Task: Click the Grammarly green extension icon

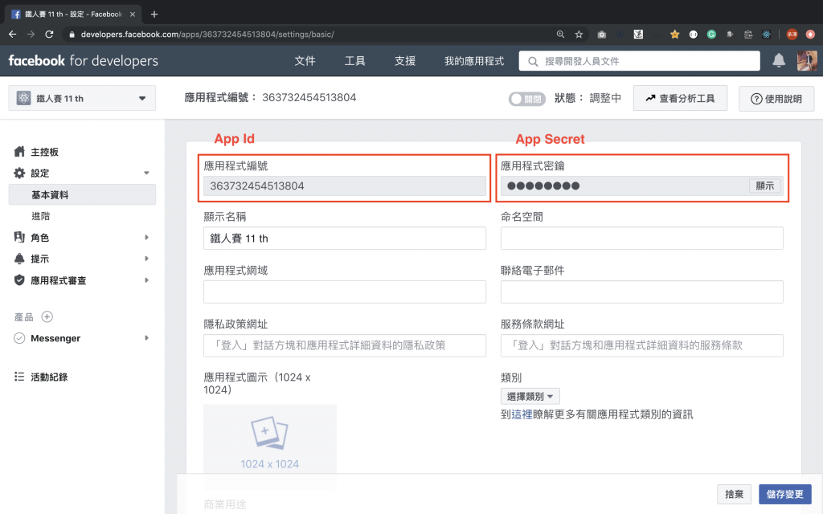Action: pyautogui.click(x=711, y=34)
